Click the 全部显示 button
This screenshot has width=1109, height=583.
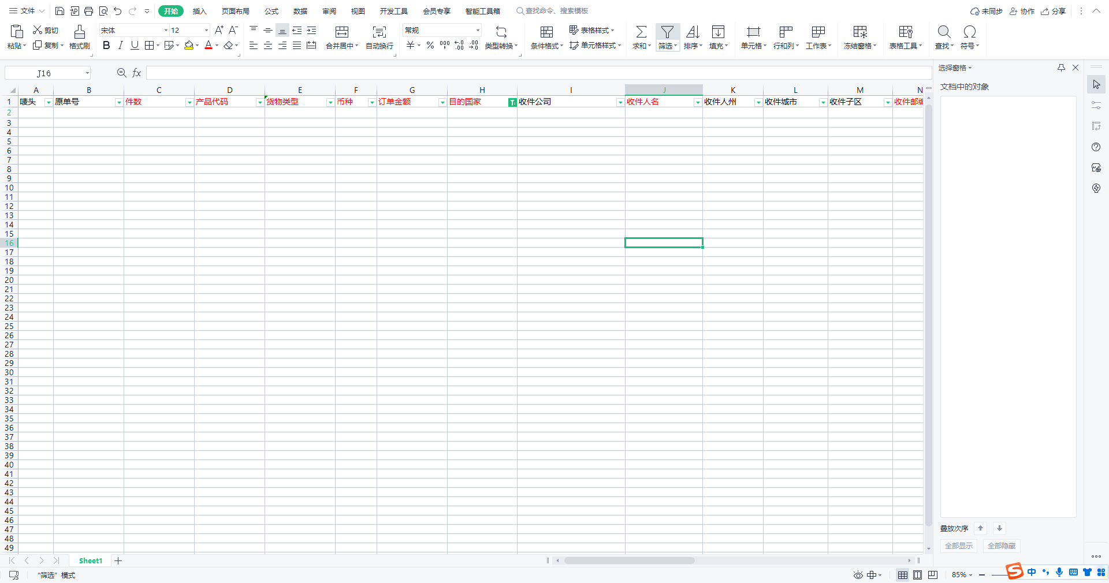click(x=958, y=545)
